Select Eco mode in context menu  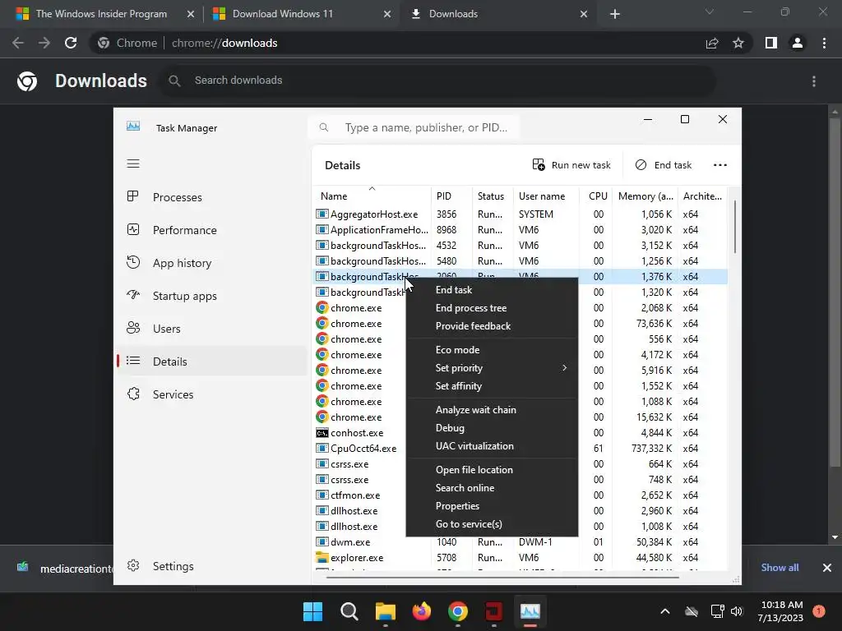[457, 350]
